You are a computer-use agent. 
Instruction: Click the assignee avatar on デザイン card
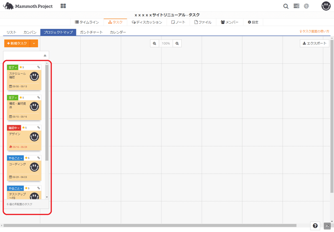pyautogui.click(x=34, y=136)
